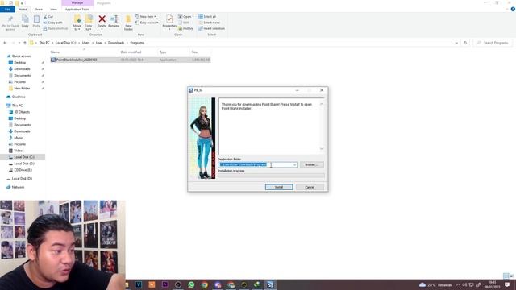516x290 pixels.
Task: Open the address bar history dropdown
Action: pos(456,43)
